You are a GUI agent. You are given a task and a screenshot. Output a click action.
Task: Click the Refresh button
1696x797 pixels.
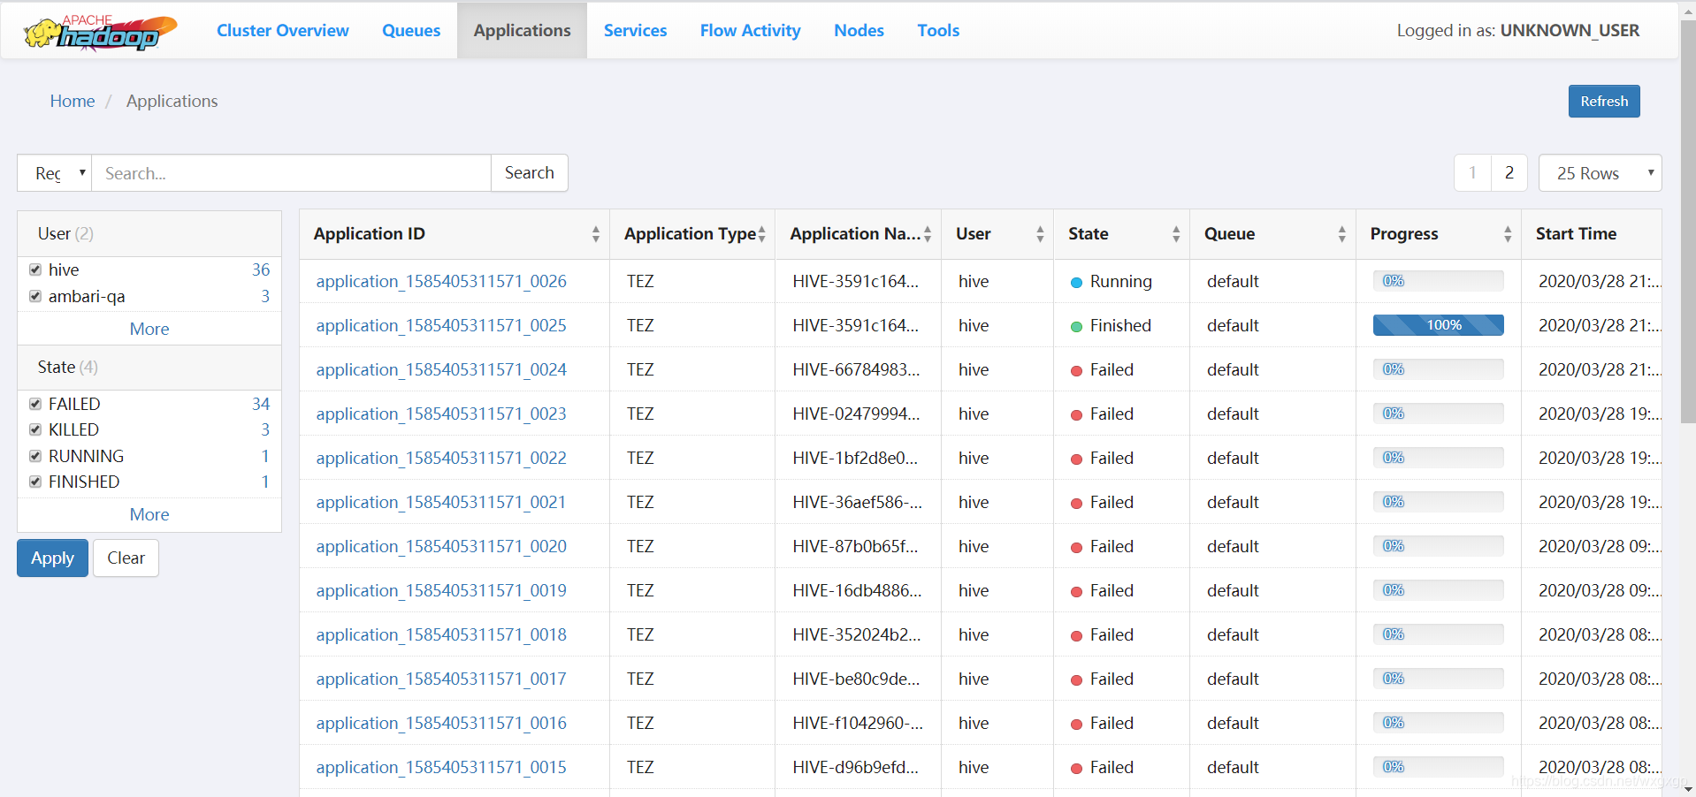tap(1604, 102)
